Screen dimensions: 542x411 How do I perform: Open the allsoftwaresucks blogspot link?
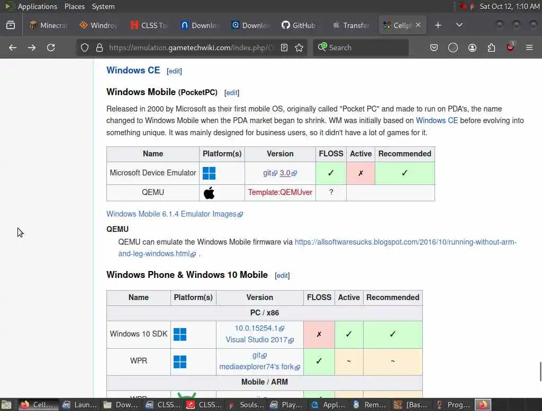click(x=317, y=248)
